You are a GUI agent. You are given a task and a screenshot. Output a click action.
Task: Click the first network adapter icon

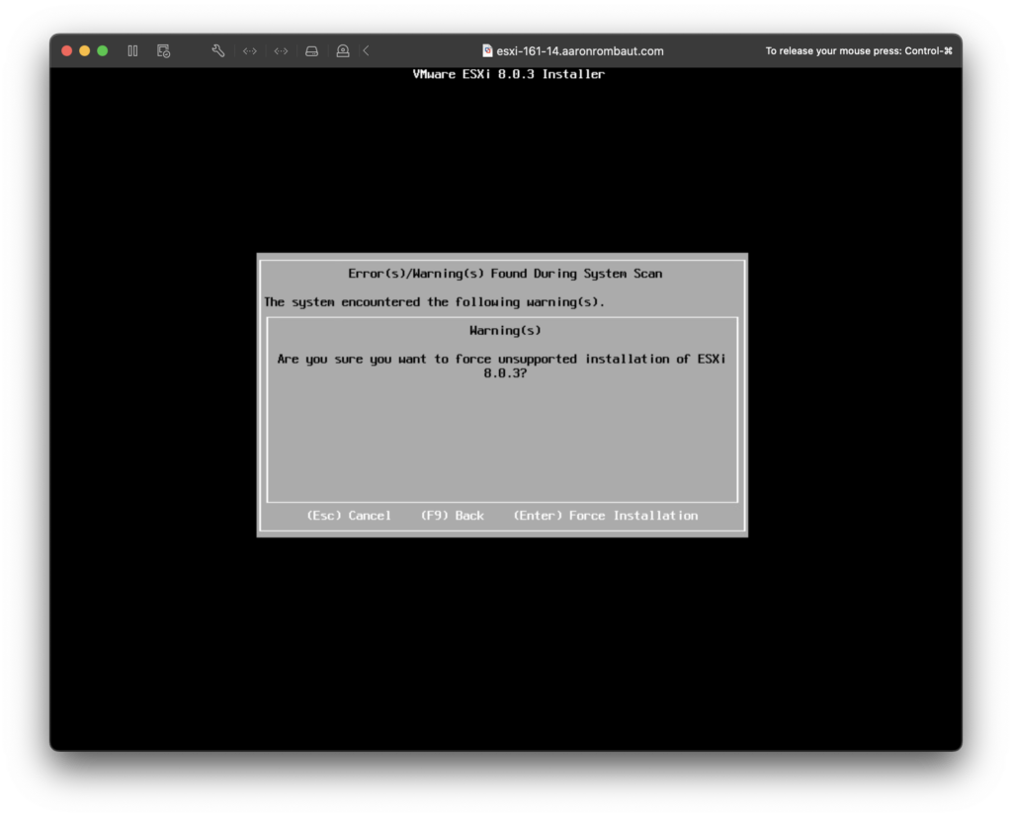250,50
